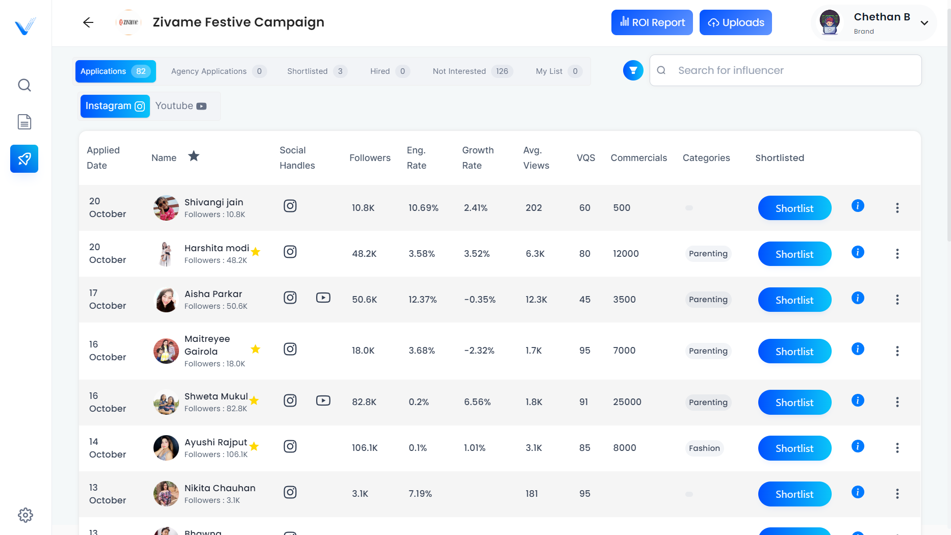Click info icon for Maitreyee Gairola

tap(858, 349)
